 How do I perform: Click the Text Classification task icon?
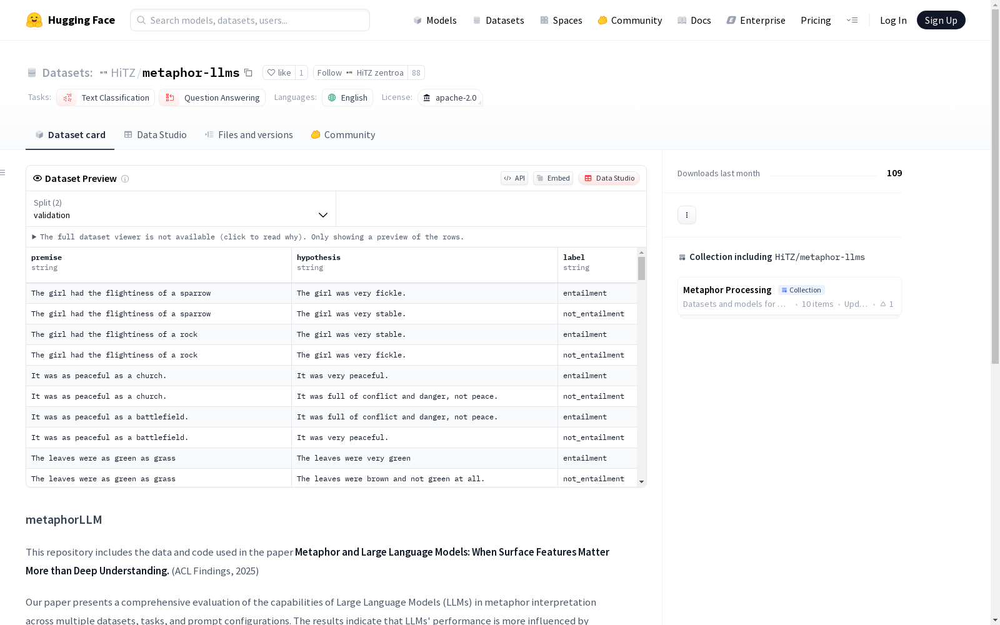[67, 97]
